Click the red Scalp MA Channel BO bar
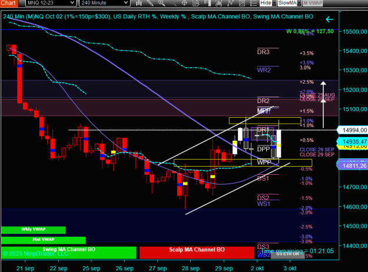 pos(197,253)
